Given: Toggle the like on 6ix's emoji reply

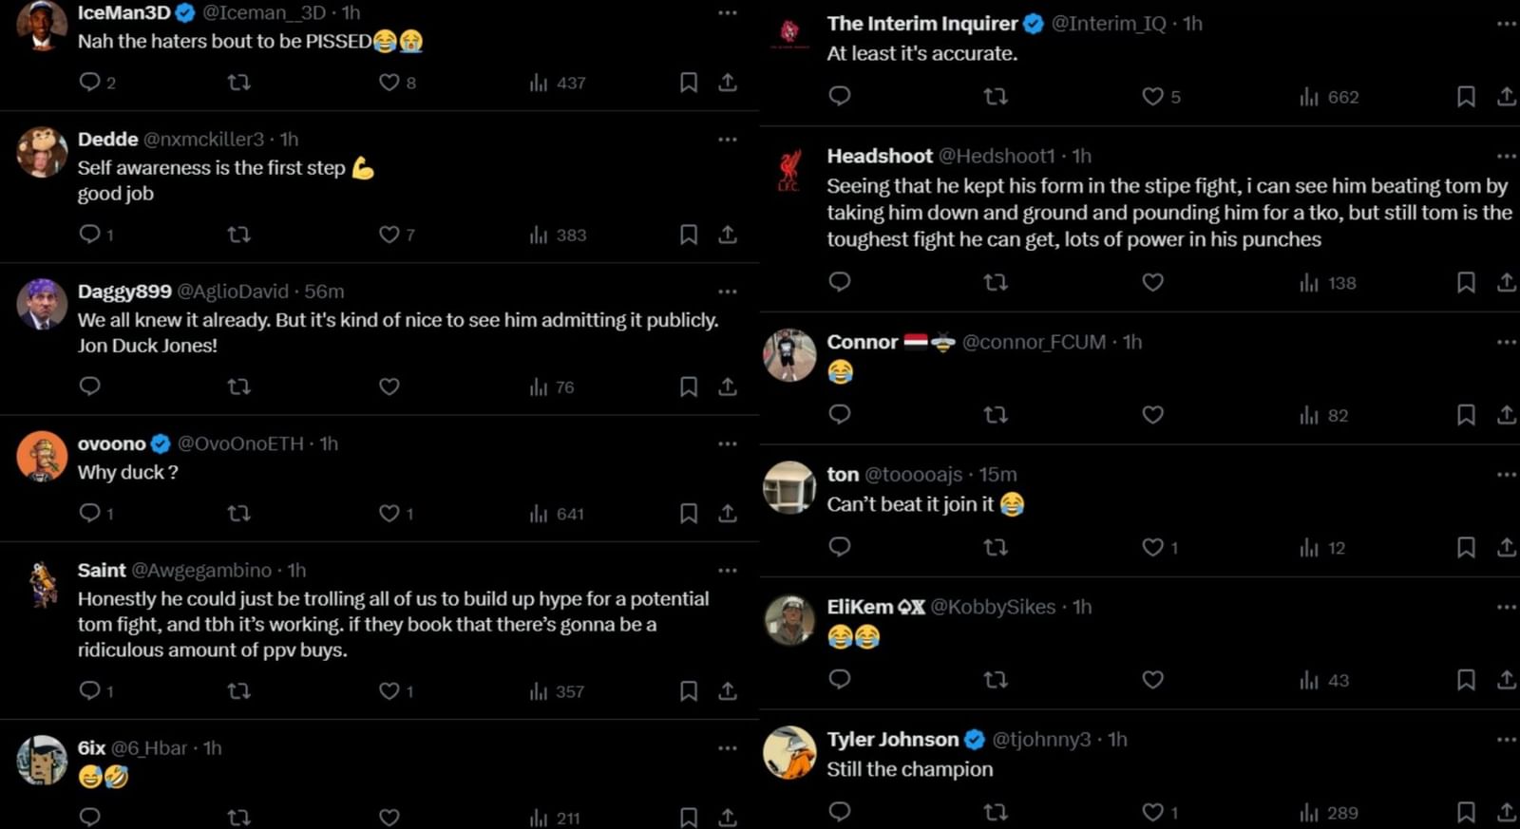Looking at the screenshot, I should coord(389,816).
